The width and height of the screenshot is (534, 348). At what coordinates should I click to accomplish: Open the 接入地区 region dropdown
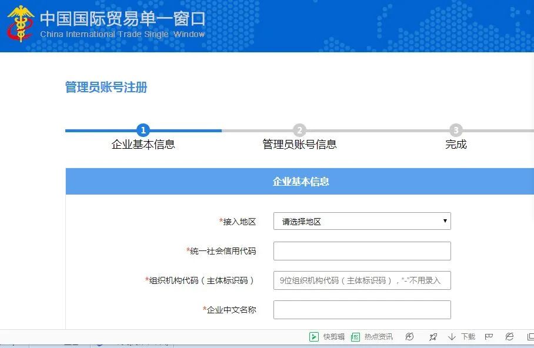point(362,222)
